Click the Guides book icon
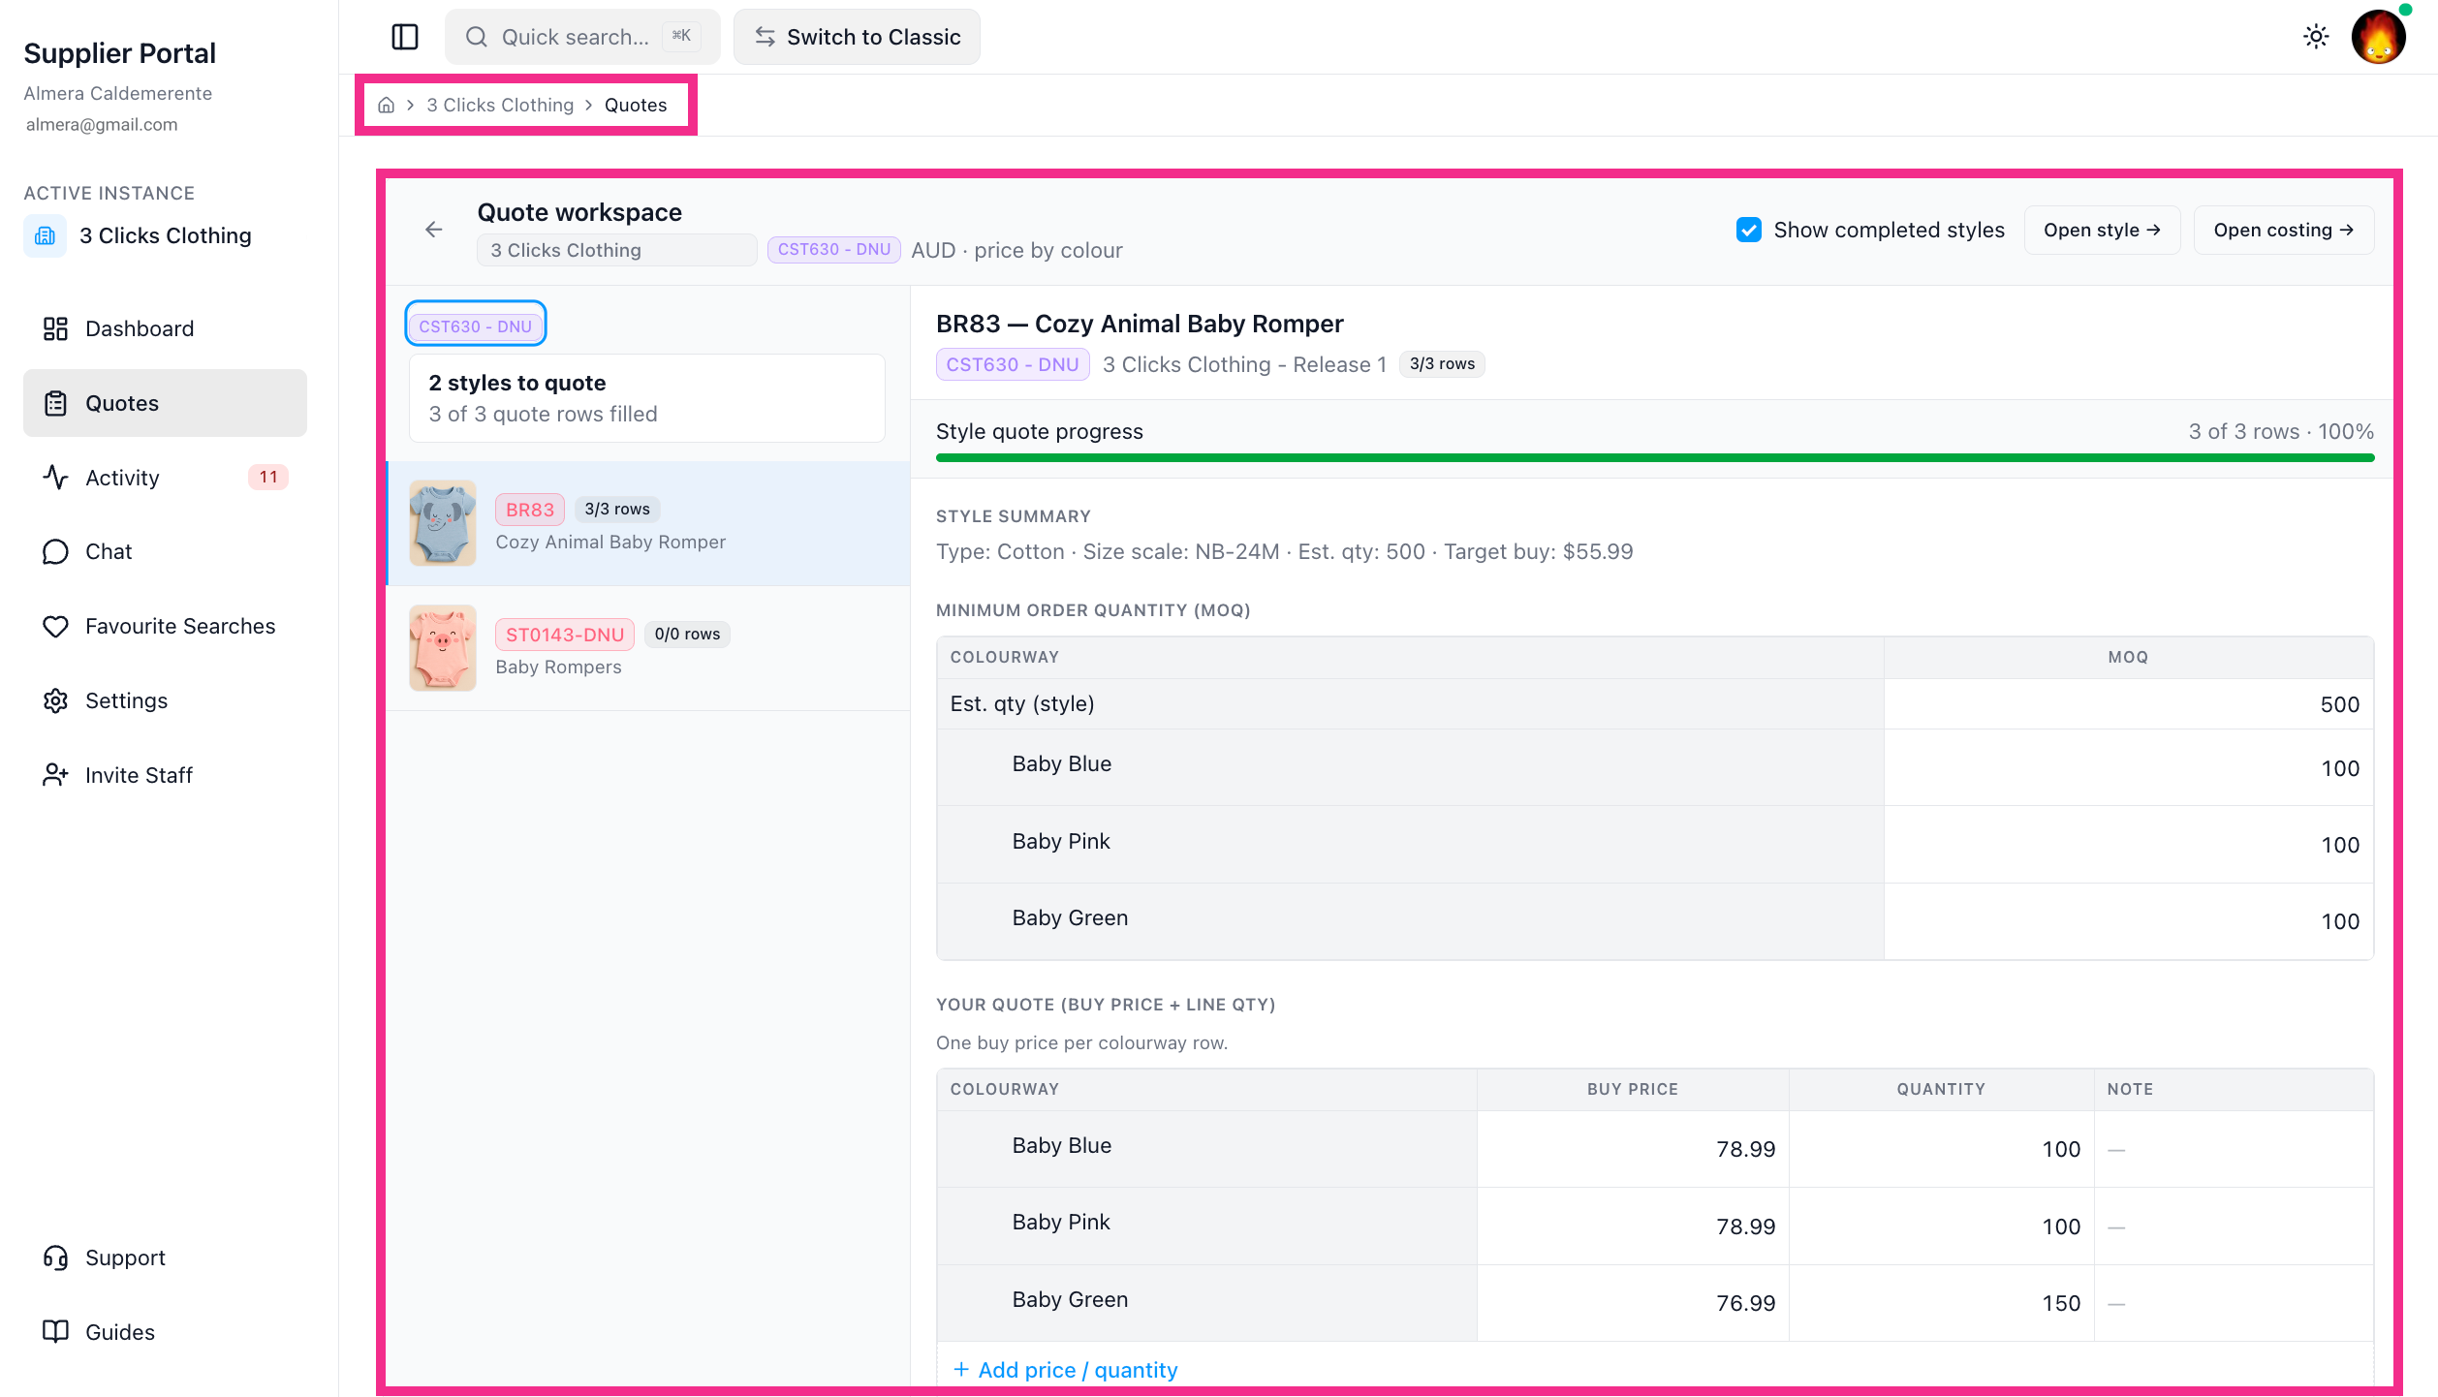The image size is (2438, 1397). [x=55, y=1332]
